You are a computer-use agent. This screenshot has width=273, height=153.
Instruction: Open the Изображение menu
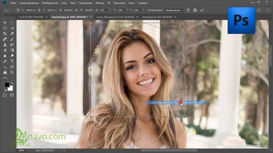[50, 3]
